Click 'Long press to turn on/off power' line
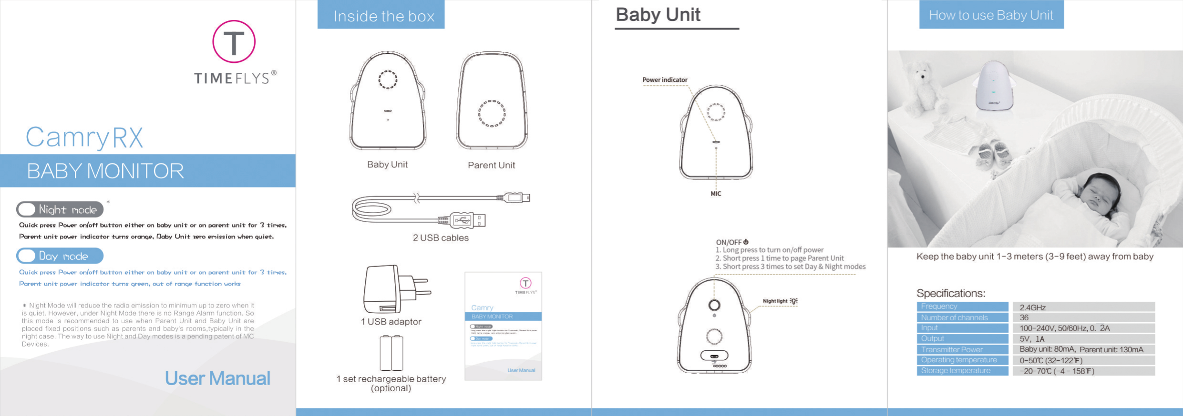1183x416 pixels. pos(770,250)
